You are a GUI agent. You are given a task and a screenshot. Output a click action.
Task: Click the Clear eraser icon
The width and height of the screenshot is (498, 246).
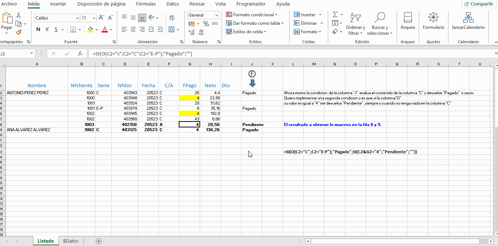[335, 32]
